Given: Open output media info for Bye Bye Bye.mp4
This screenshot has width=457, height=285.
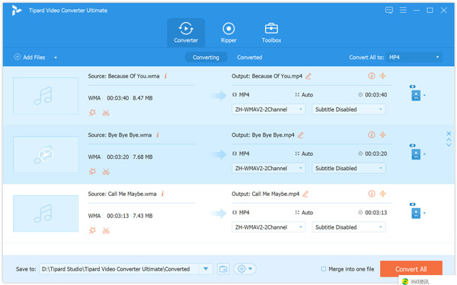Looking at the screenshot, I should 372,135.
